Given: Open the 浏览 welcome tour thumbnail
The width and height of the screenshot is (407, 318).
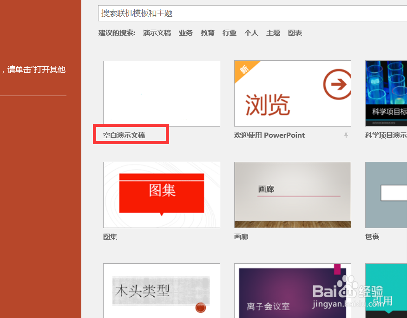Looking at the screenshot, I should 293,94.
